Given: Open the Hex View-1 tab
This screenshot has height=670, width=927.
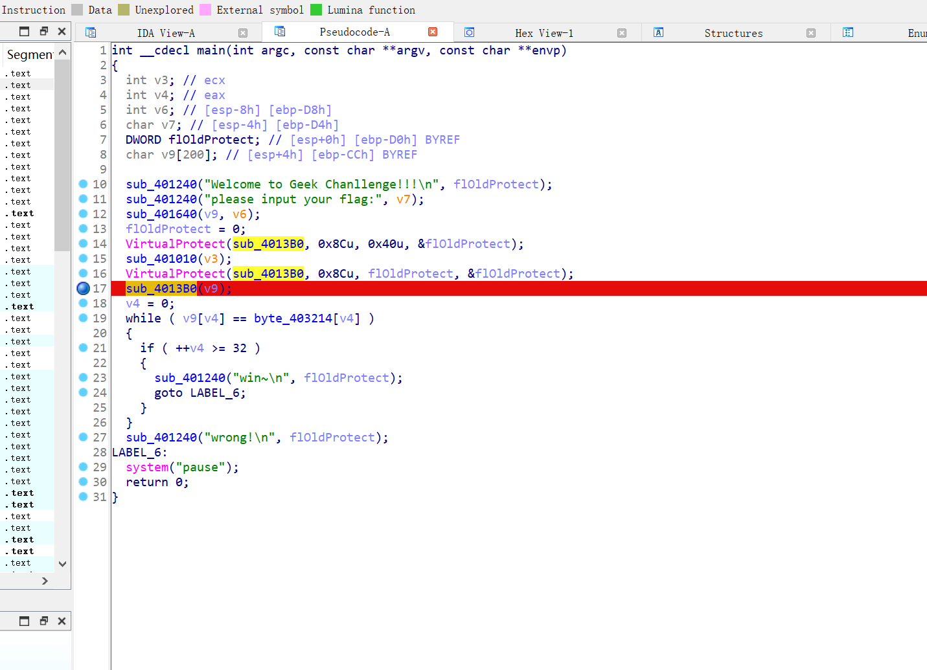Looking at the screenshot, I should (544, 33).
